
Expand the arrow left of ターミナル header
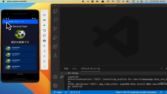[62, 73]
